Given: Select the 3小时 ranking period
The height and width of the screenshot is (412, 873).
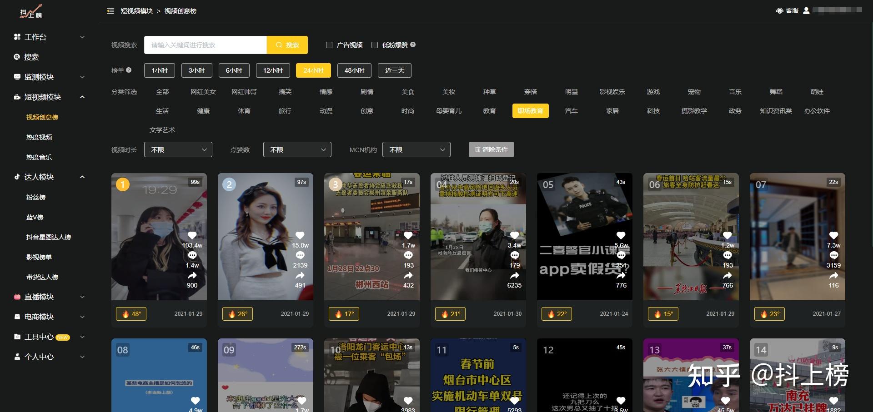Looking at the screenshot, I should pyautogui.click(x=197, y=70).
